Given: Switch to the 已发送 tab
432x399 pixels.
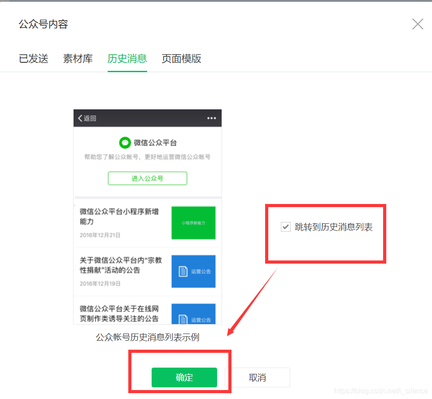Looking at the screenshot, I should click(34, 59).
